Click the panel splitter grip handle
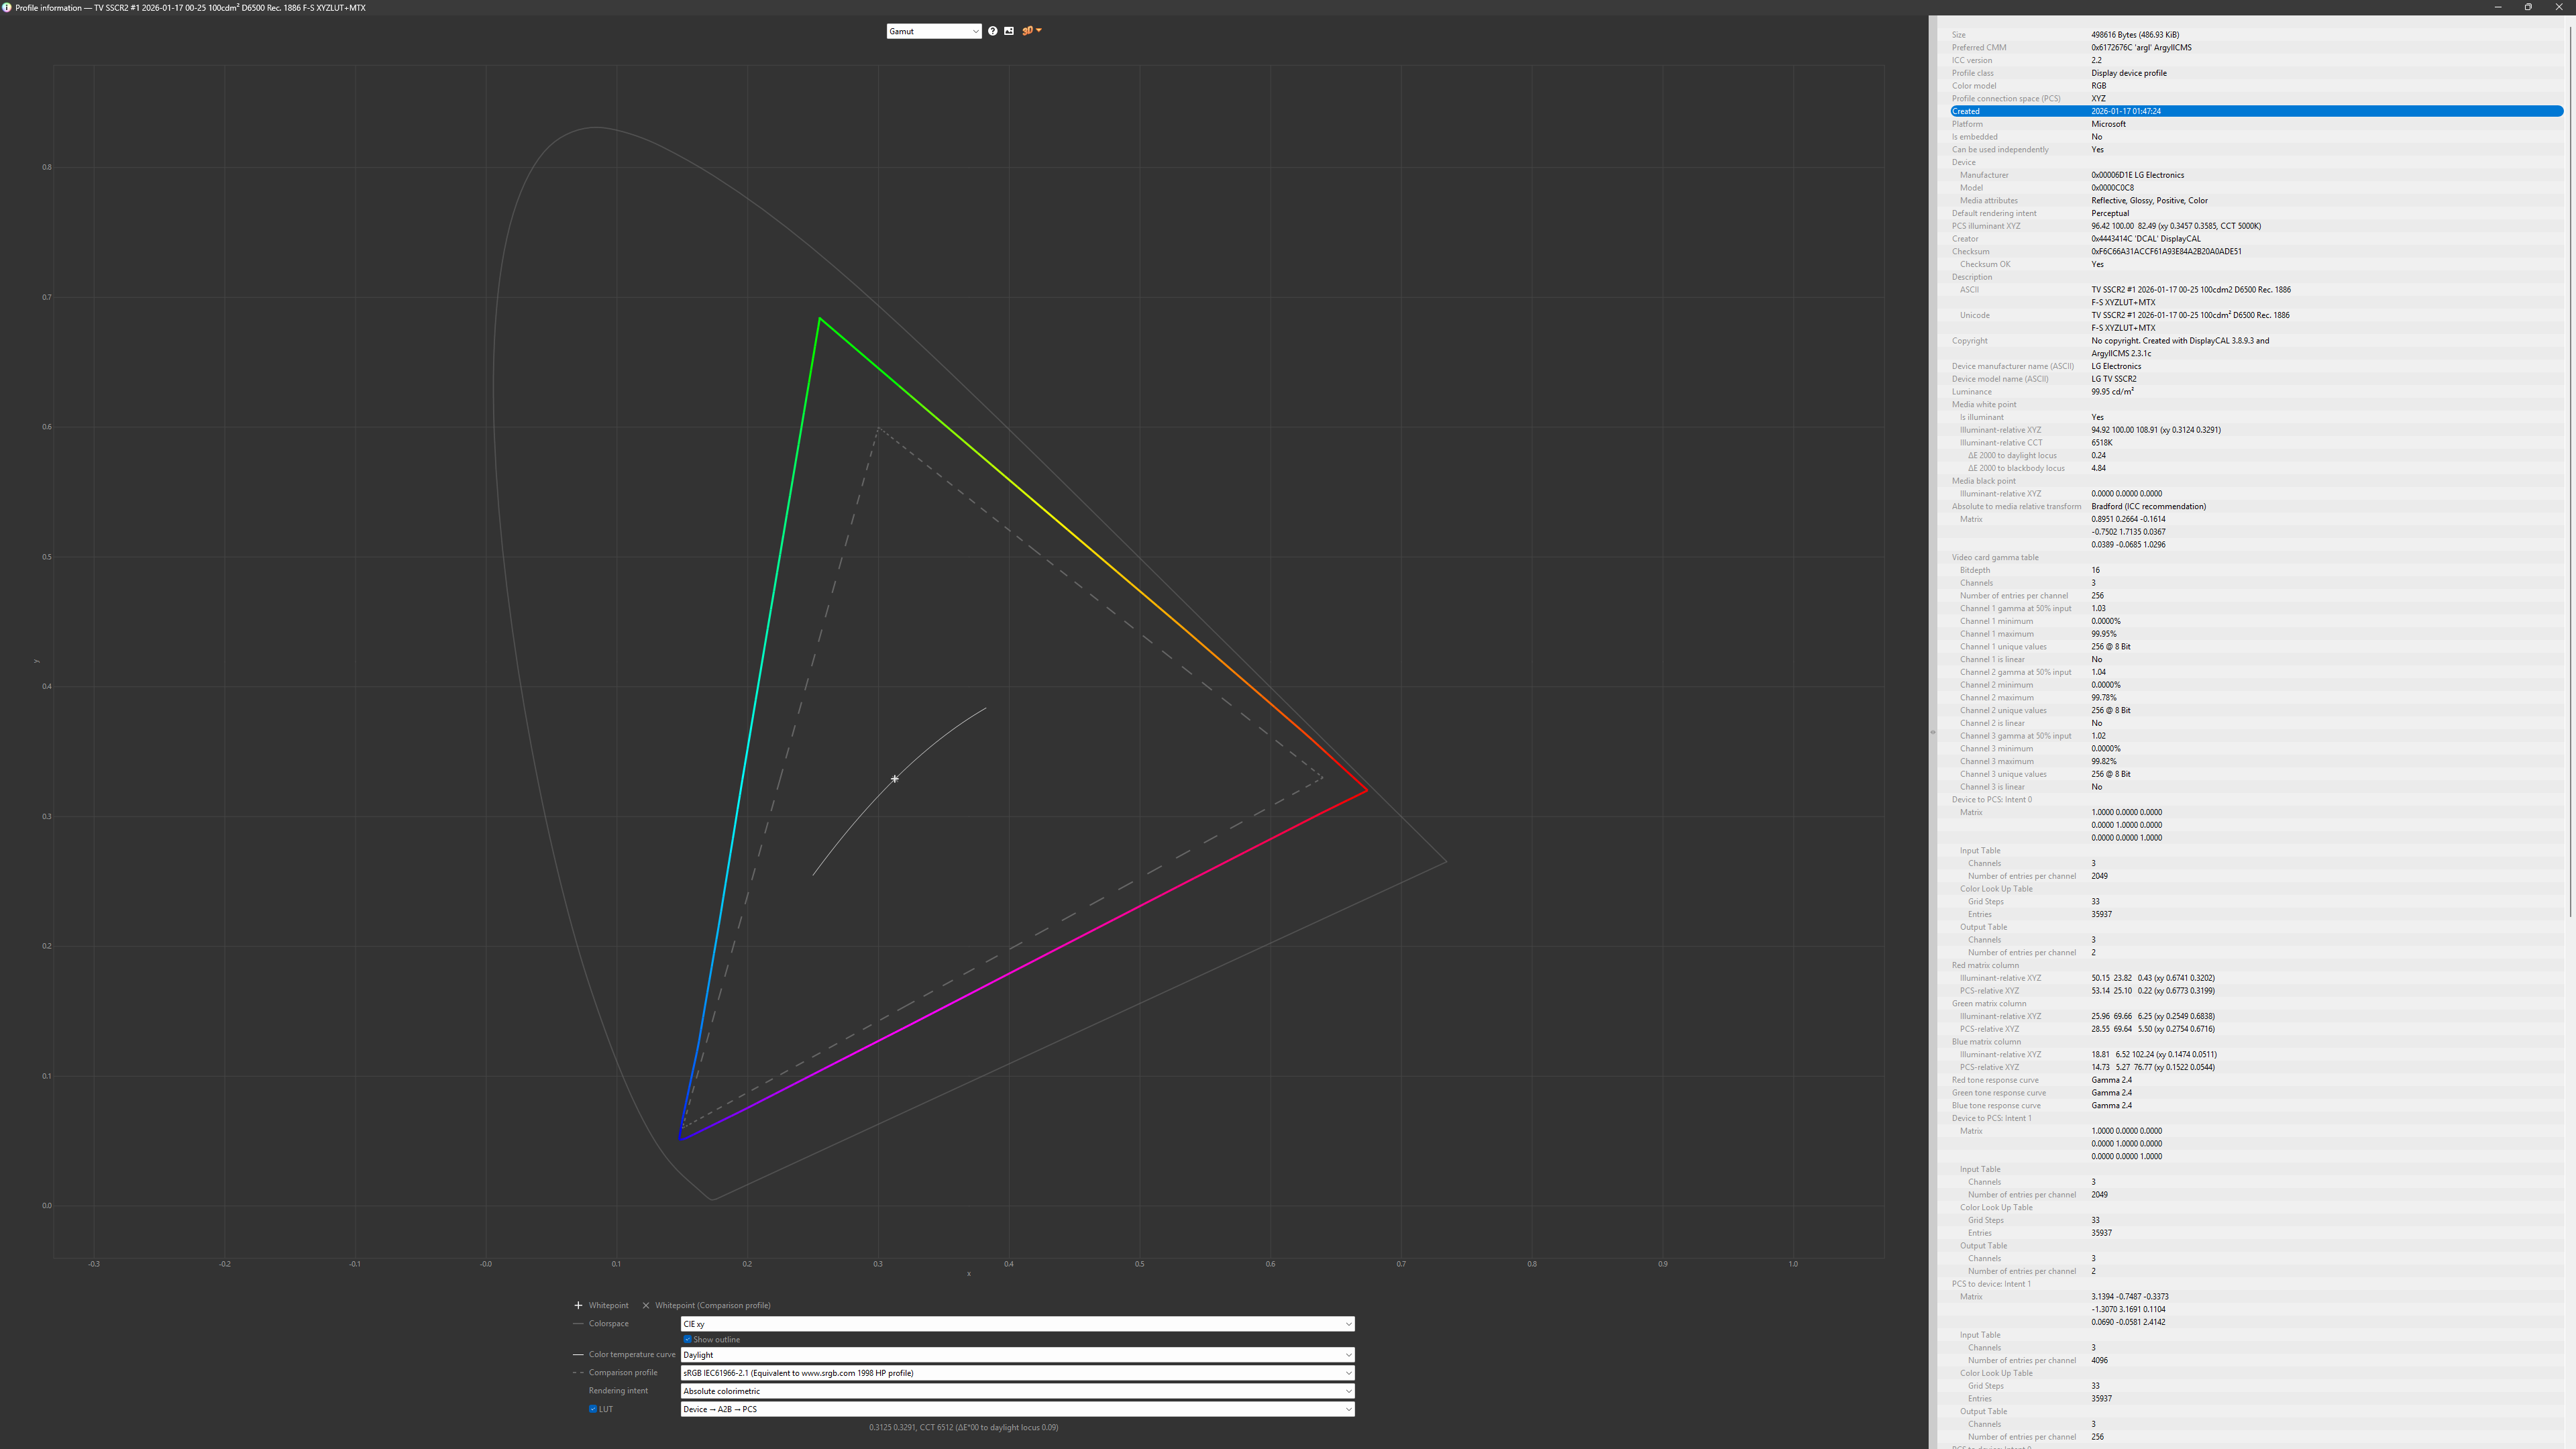The height and width of the screenshot is (1449, 2576). (1932, 732)
